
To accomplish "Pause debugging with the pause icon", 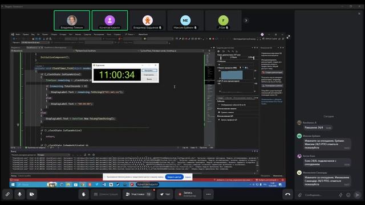I will (x=210, y=39).
